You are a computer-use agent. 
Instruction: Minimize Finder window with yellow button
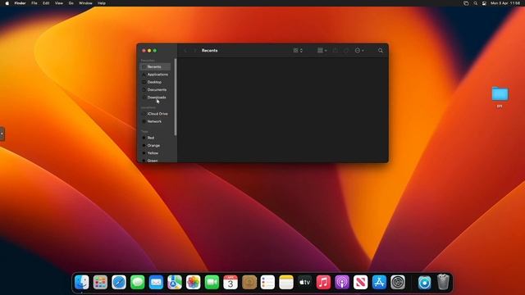[149, 51]
